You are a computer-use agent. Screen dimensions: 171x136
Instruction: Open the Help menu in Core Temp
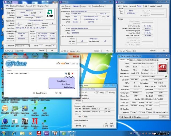click(93, 89)
